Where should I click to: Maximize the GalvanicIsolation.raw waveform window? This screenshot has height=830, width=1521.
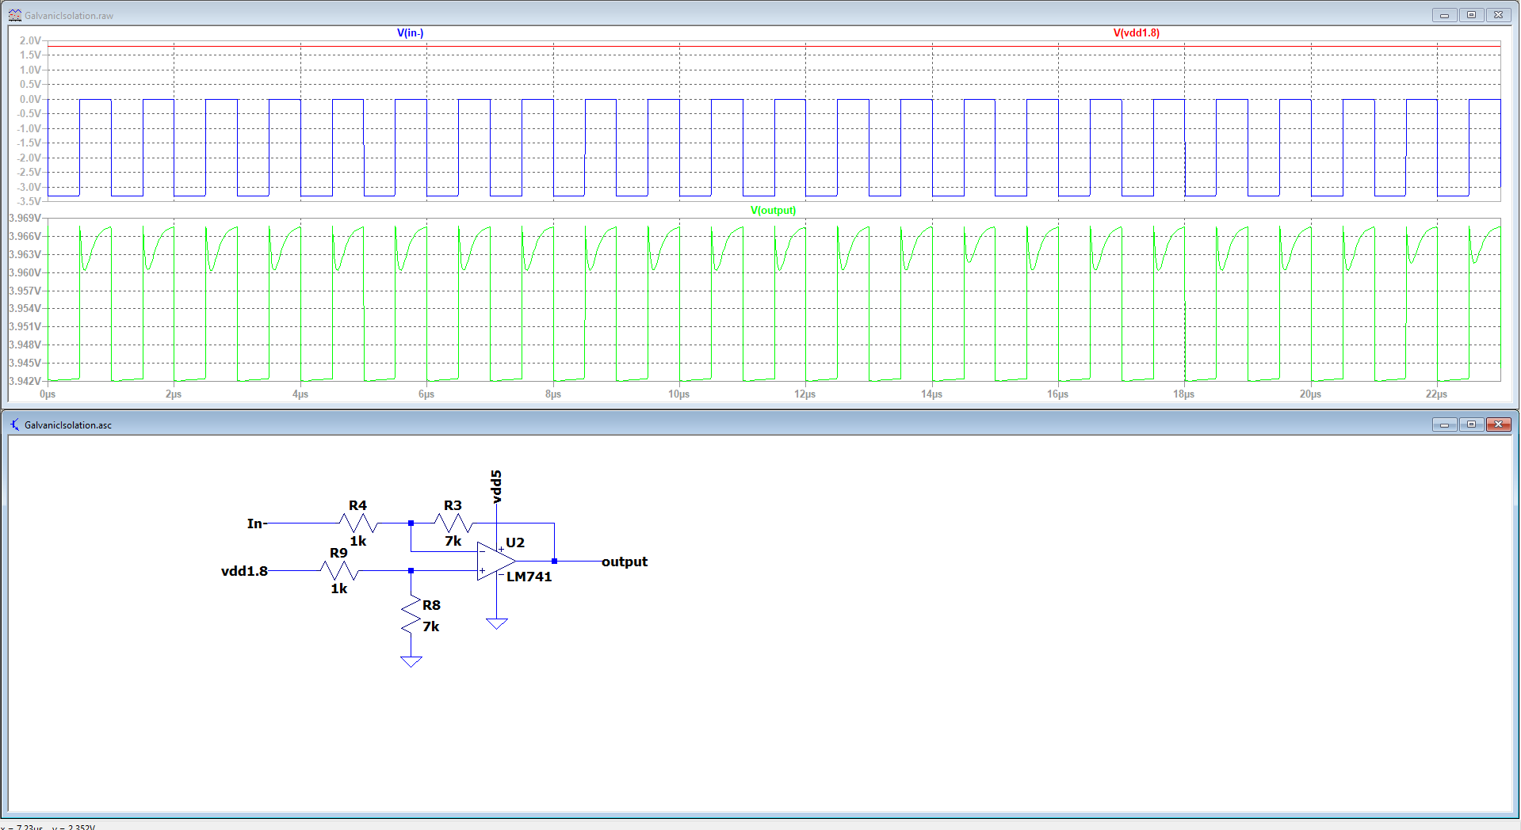click(x=1472, y=15)
